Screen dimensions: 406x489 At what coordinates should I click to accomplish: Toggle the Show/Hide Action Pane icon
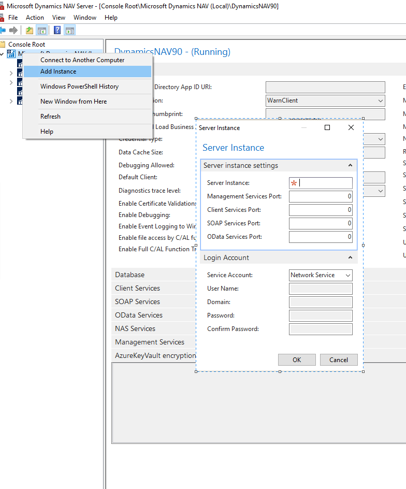coord(70,30)
